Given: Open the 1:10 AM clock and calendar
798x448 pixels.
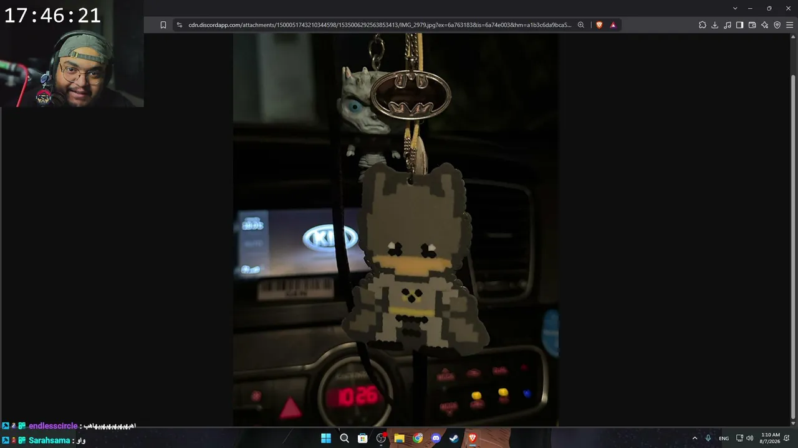Looking at the screenshot, I should click(x=770, y=438).
